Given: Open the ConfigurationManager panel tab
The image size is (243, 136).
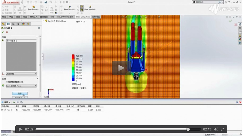Looking at the screenshot, I should 13,24.
